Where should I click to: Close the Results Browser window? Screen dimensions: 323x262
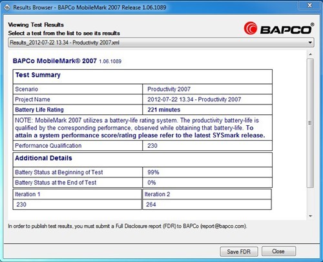coord(309,5)
